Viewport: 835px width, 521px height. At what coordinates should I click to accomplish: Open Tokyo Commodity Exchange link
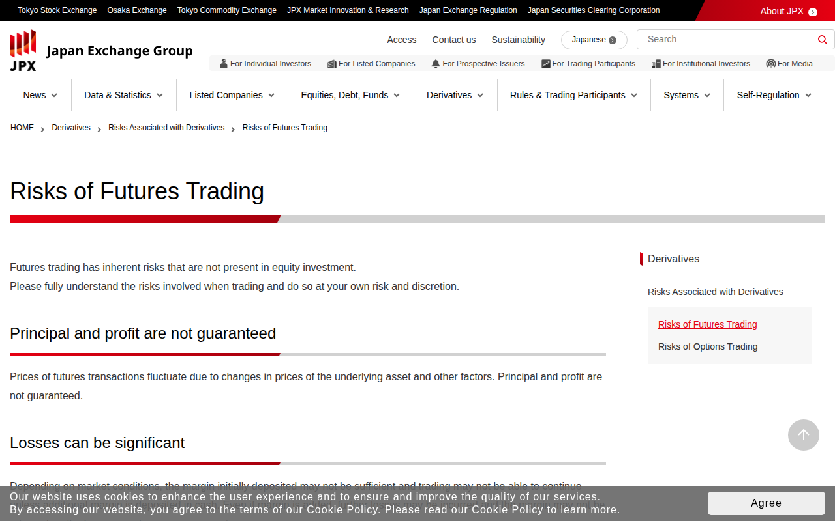pyautogui.click(x=227, y=10)
